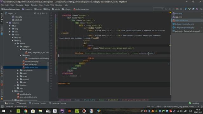Screen dimensions: 203x114
Task: Collapse the views folder in tree
Action: [10, 35]
